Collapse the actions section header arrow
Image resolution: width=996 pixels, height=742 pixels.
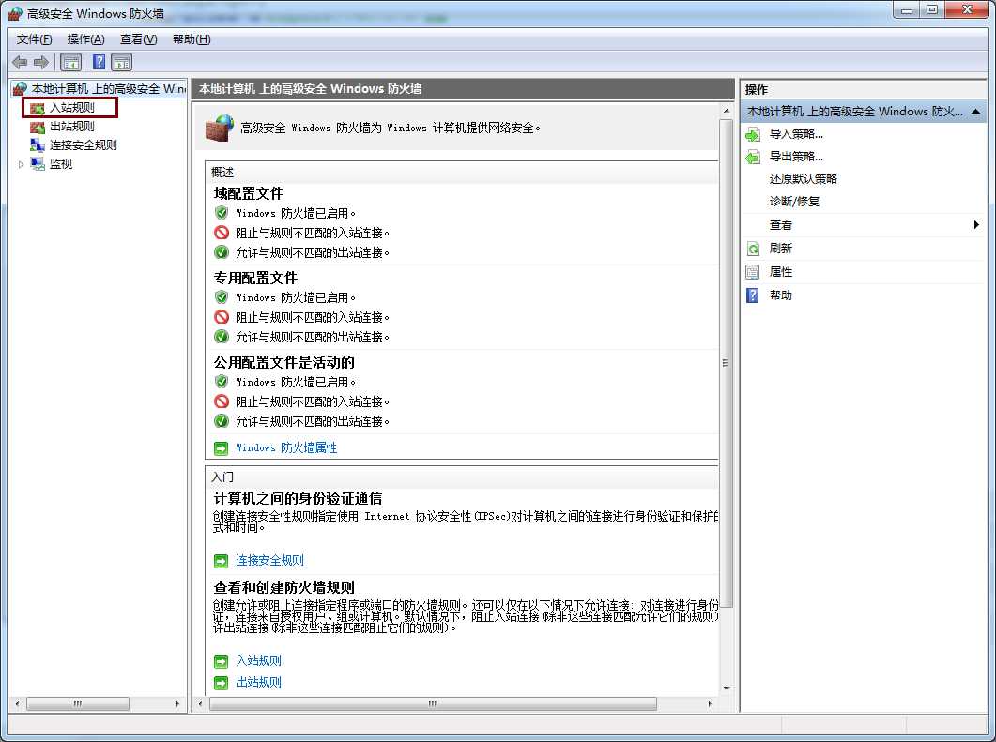(975, 112)
